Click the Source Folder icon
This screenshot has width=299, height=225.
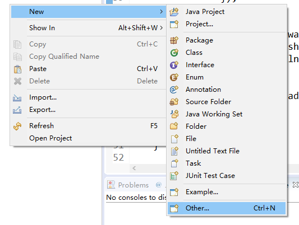point(174,102)
